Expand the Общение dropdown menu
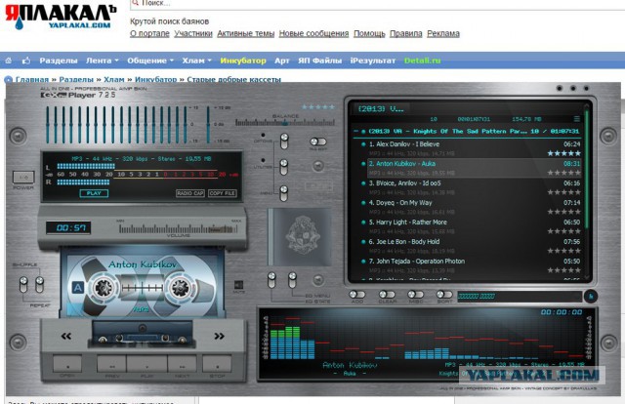This screenshot has height=404, width=625. click(150, 61)
